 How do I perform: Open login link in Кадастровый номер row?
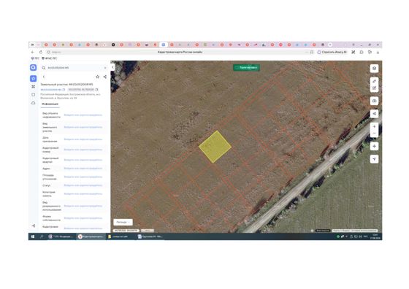pyautogui.click(x=83, y=150)
